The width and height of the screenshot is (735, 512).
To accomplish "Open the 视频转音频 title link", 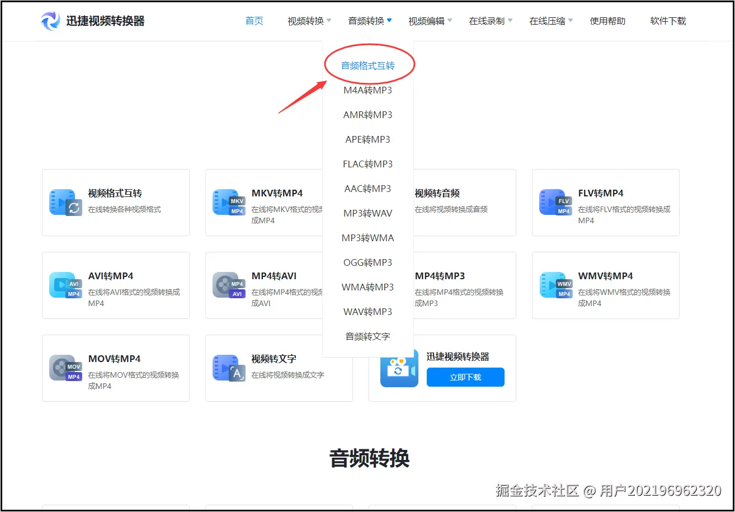I will point(437,193).
